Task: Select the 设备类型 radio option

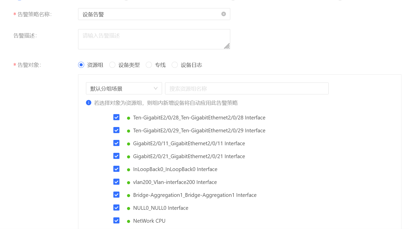Action: click(112, 65)
